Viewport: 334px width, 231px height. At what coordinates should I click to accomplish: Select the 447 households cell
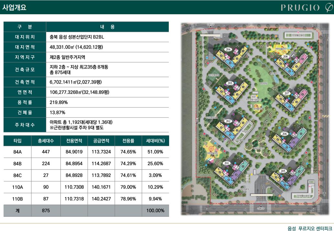point(46,152)
